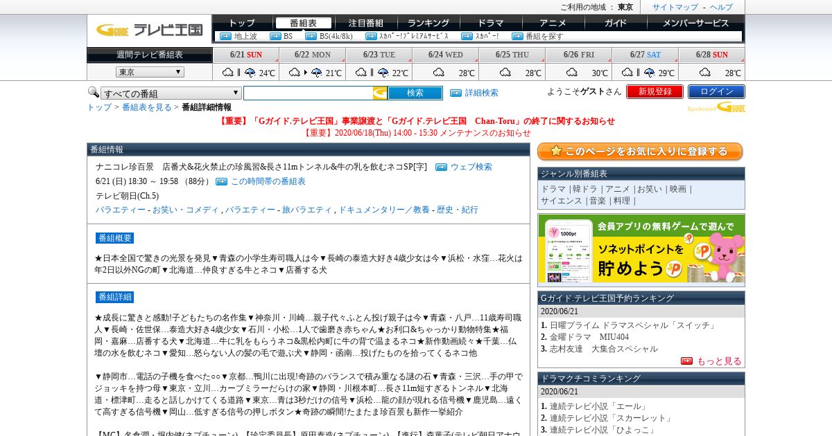832x436 pixels.
Task: Click arrow icon beside 詳細検索
Action: [456, 93]
